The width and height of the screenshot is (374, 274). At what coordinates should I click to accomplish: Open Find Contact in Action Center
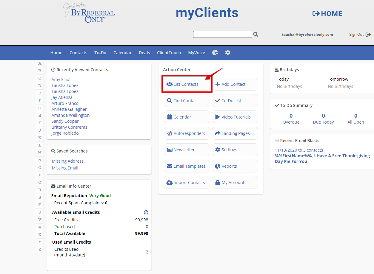[x=187, y=101]
